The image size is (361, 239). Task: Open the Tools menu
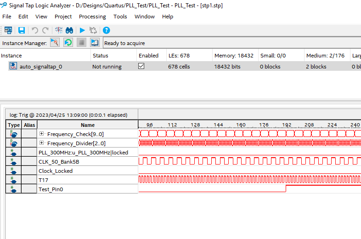click(120, 17)
